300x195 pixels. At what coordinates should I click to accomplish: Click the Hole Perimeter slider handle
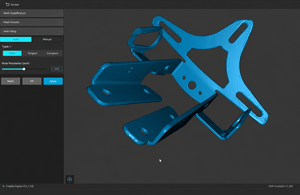pyautogui.click(x=24, y=69)
